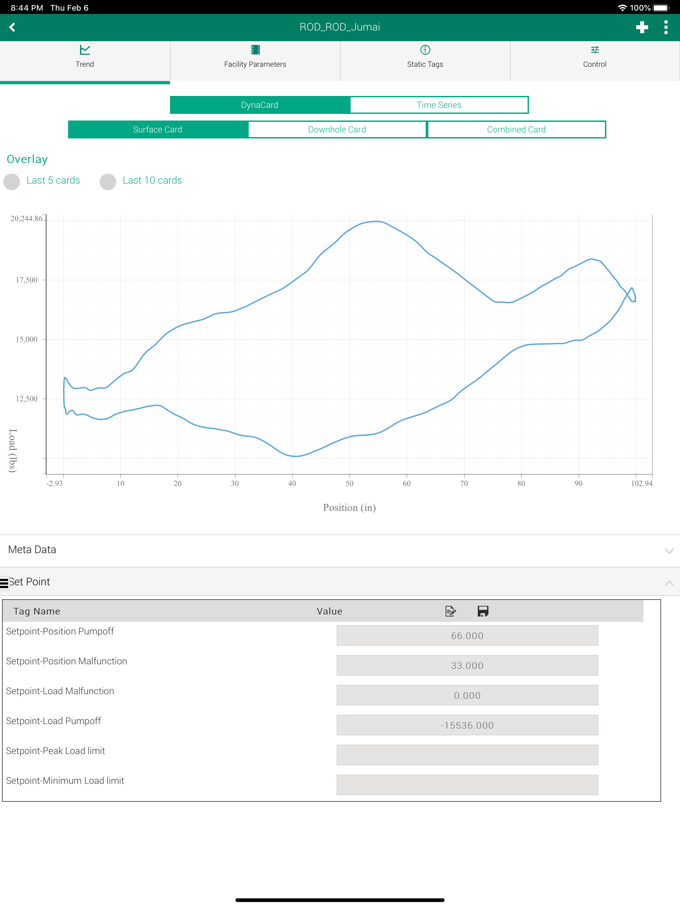Open the three-dot overflow menu

pyautogui.click(x=666, y=27)
